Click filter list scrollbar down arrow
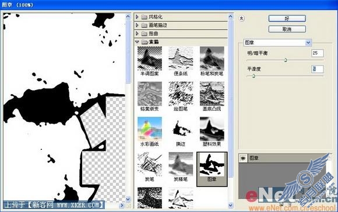Viewport: 338px width, 212px height. click(230, 205)
